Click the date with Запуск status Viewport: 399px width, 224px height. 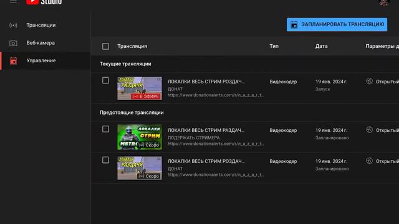coord(331,82)
